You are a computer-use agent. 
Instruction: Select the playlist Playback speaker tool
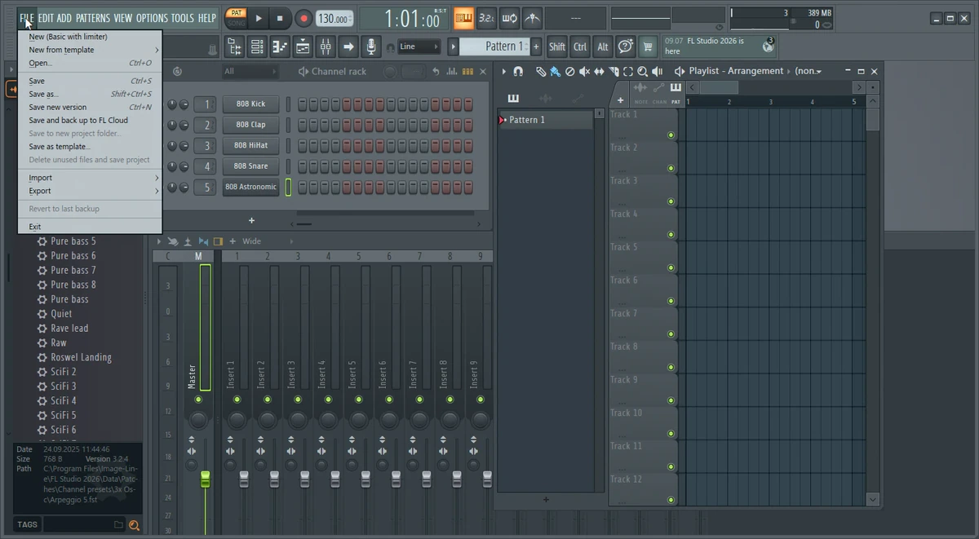point(657,72)
